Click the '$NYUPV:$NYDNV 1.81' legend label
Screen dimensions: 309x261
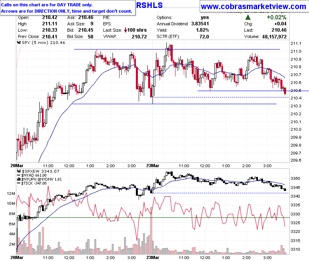coord(41,179)
